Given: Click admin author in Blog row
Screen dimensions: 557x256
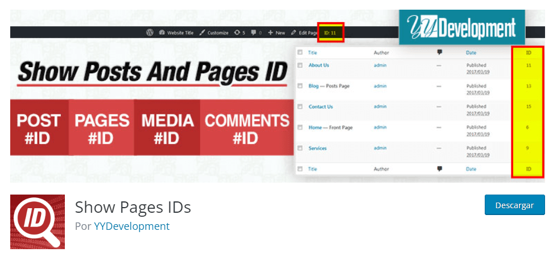Looking at the screenshot, I should click(x=380, y=86).
